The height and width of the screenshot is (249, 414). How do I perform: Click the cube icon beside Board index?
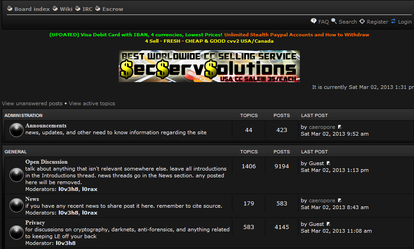(10, 9)
